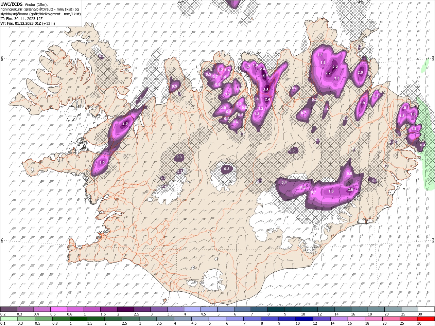
Task: Select the 1.1 value in the northeast snow area
Action: 320,55
